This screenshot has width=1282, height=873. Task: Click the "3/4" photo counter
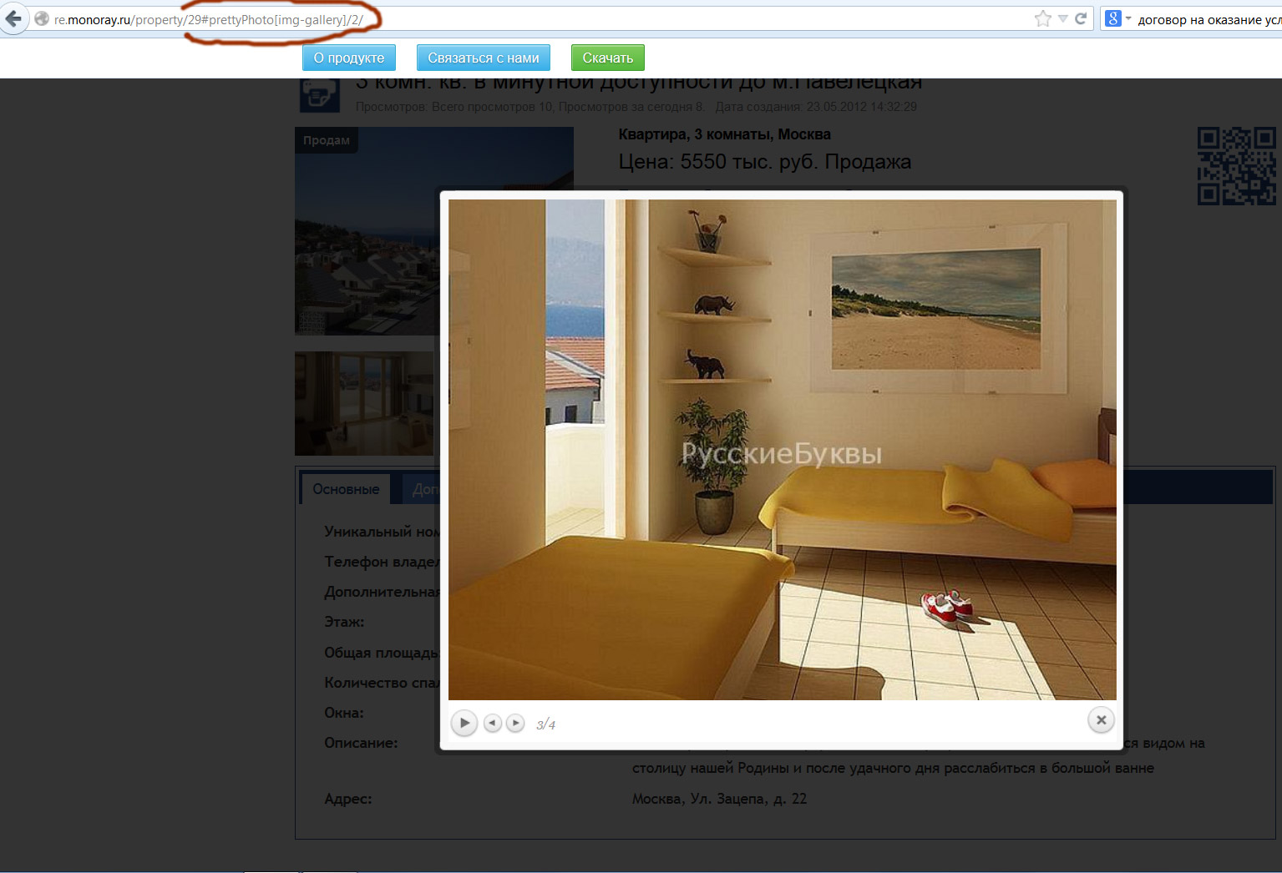546,724
